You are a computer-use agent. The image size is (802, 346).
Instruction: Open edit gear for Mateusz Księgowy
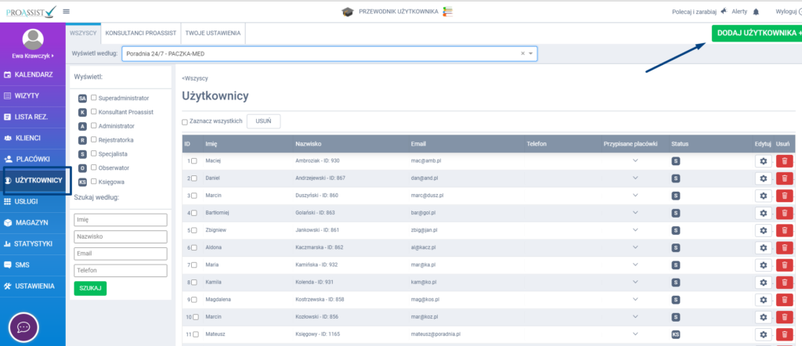pos(764,334)
